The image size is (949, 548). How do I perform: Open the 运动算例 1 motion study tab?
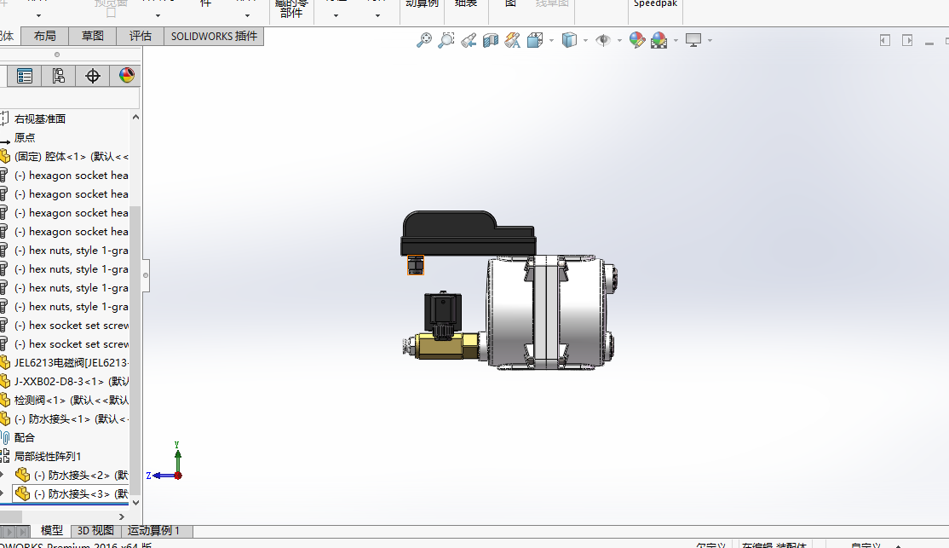154,531
